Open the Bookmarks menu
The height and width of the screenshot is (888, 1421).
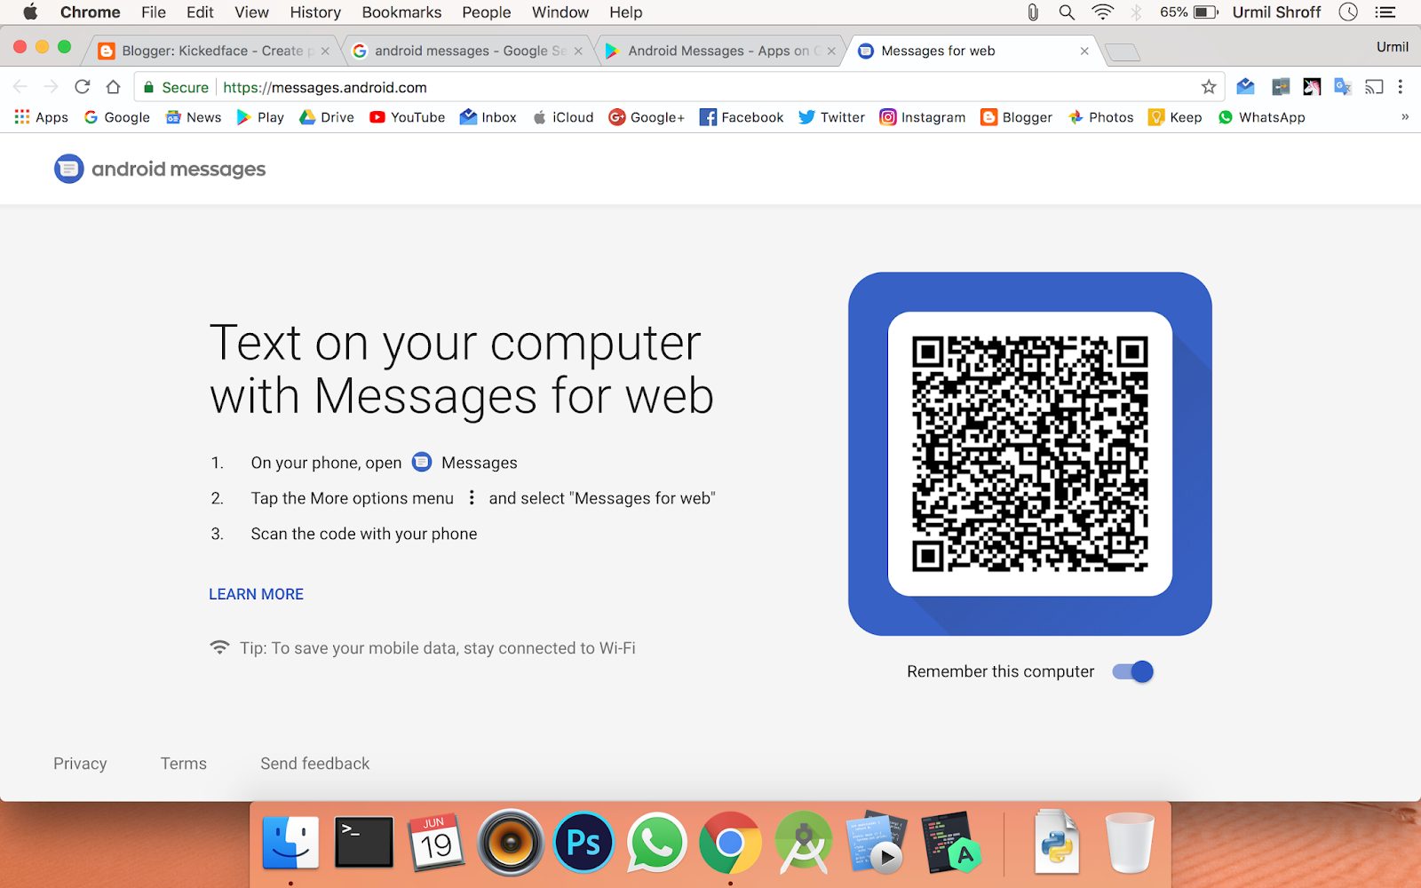(x=401, y=12)
